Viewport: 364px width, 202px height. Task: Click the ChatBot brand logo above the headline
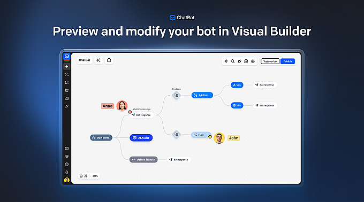(x=182, y=18)
